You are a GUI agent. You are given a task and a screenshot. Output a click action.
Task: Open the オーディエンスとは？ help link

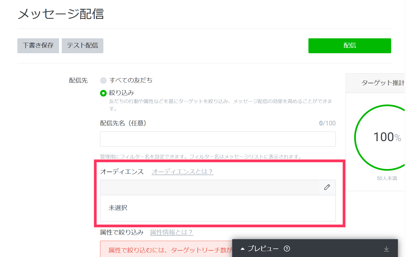click(x=182, y=172)
